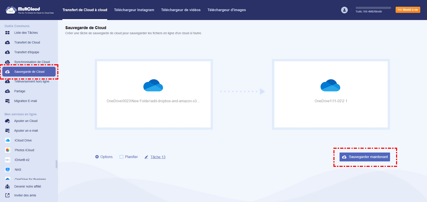Open the Migration E-mail icon

coord(7,101)
